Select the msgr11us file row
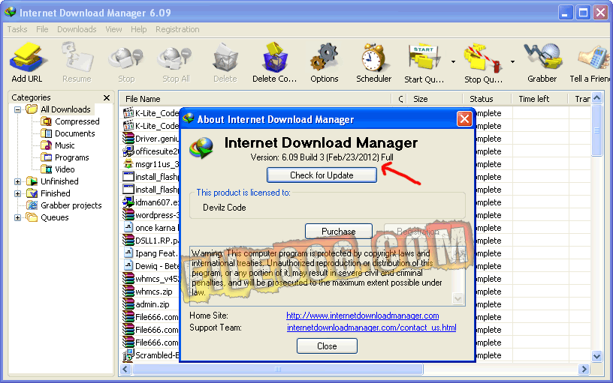The image size is (613, 383). click(151, 164)
